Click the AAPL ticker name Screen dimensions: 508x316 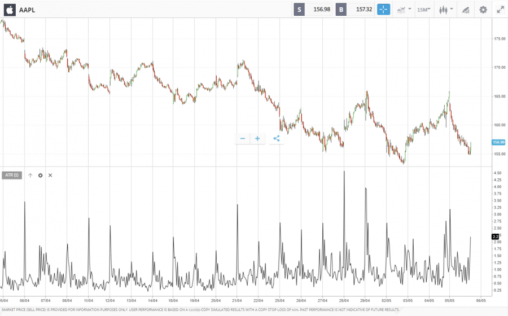[x=27, y=10]
